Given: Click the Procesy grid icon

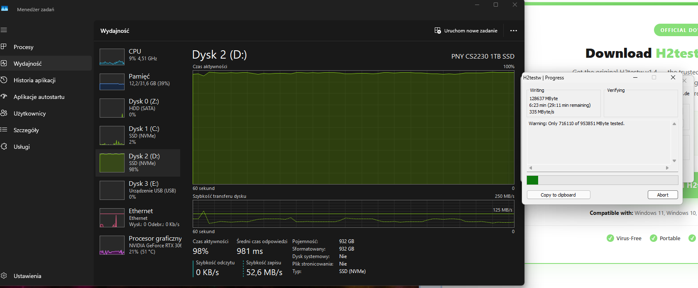Looking at the screenshot, I should (x=4, y=47).
